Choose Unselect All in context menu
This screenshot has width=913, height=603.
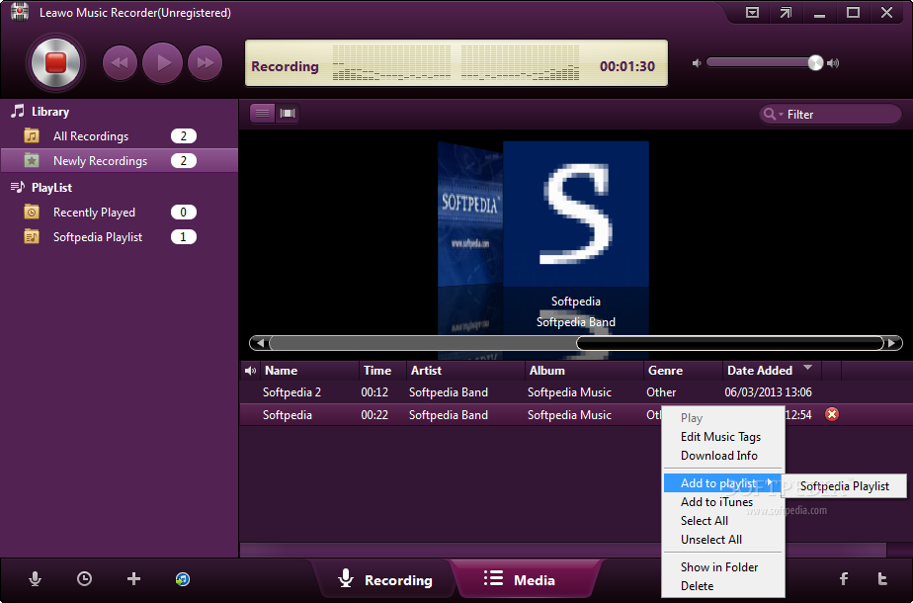[x=711, y=540]
